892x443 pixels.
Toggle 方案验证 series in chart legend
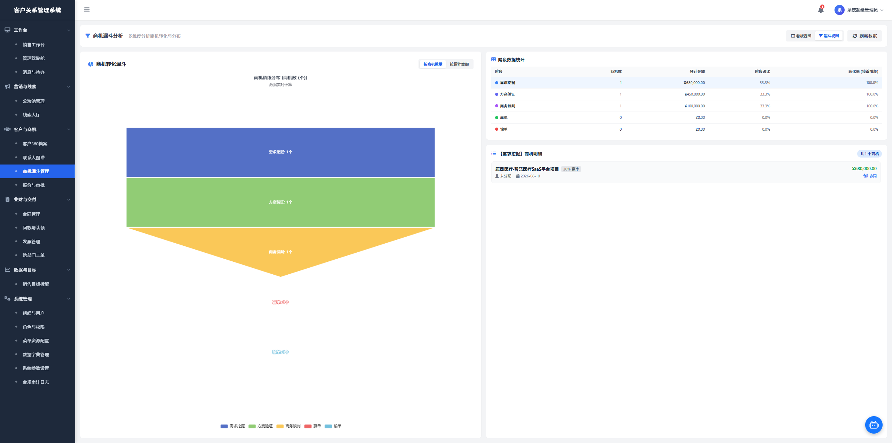point(261,426)
